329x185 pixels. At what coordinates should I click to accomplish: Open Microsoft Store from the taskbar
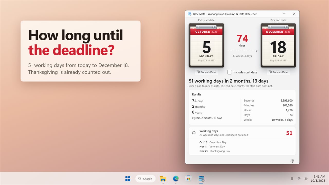[x=188, y=179]
